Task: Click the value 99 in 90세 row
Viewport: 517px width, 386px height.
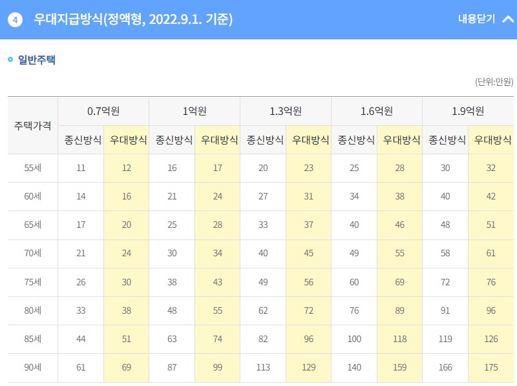Action: click(218, 367)
